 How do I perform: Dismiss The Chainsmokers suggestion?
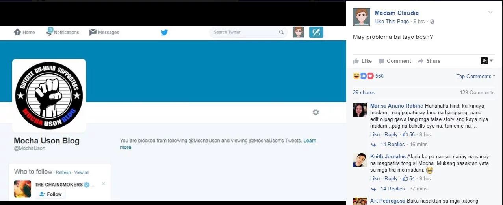coord(104,183)
